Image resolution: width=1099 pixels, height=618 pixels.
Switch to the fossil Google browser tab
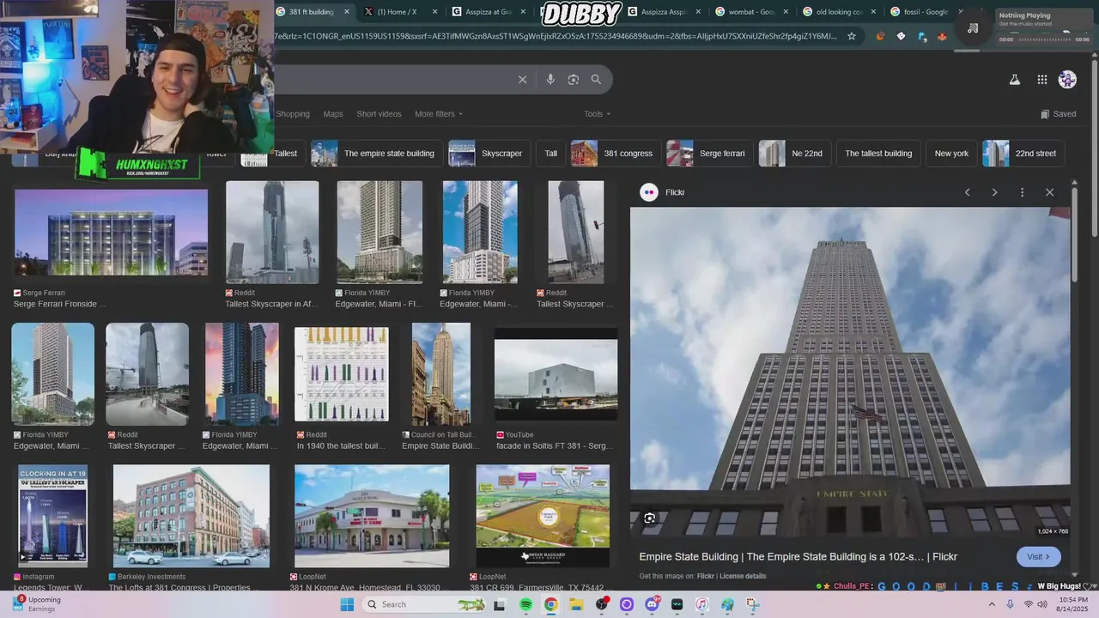click(x=926, y=12)
